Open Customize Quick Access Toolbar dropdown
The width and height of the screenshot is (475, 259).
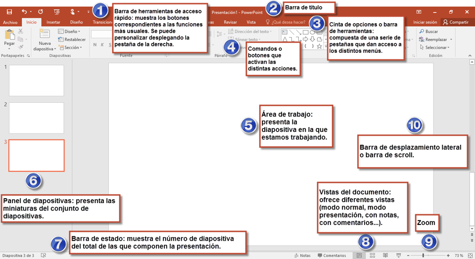[x=89, y=12]
